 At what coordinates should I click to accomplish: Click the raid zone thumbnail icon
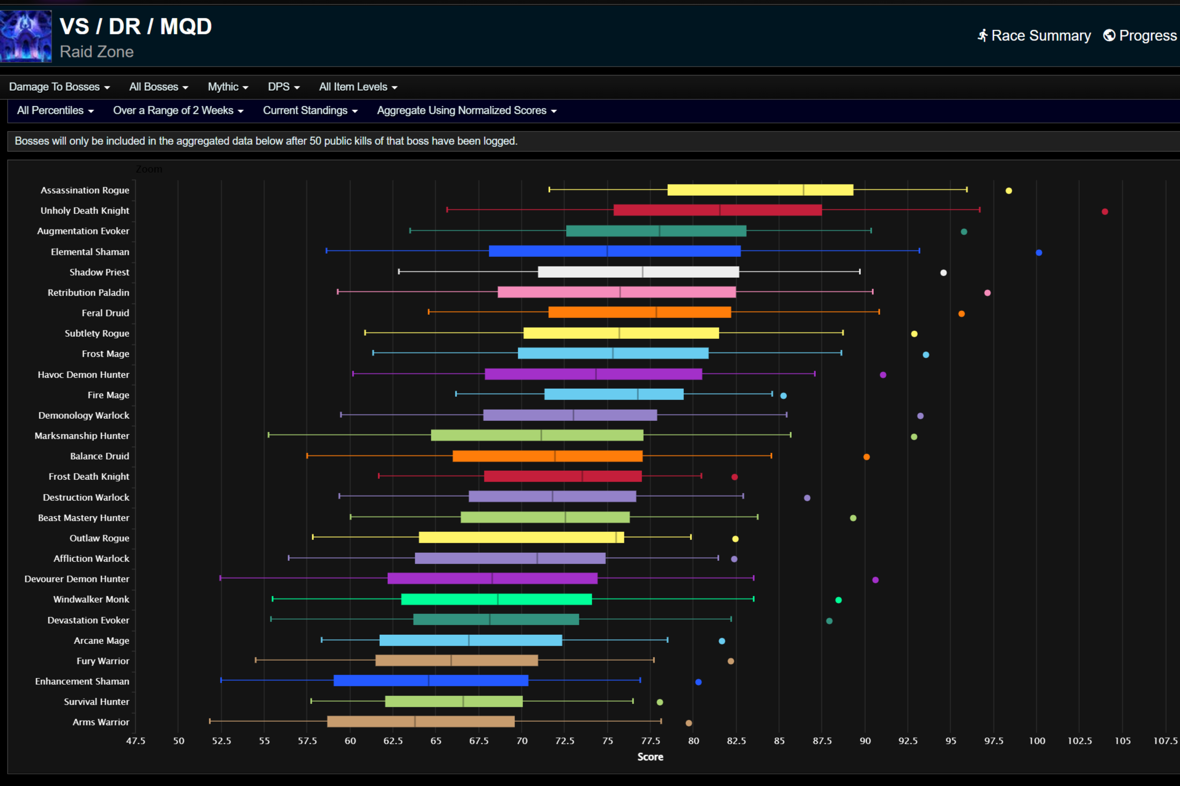coord(25,36)
